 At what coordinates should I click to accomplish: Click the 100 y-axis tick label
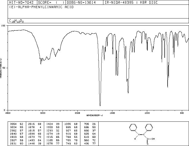click(x=3, y=26)
